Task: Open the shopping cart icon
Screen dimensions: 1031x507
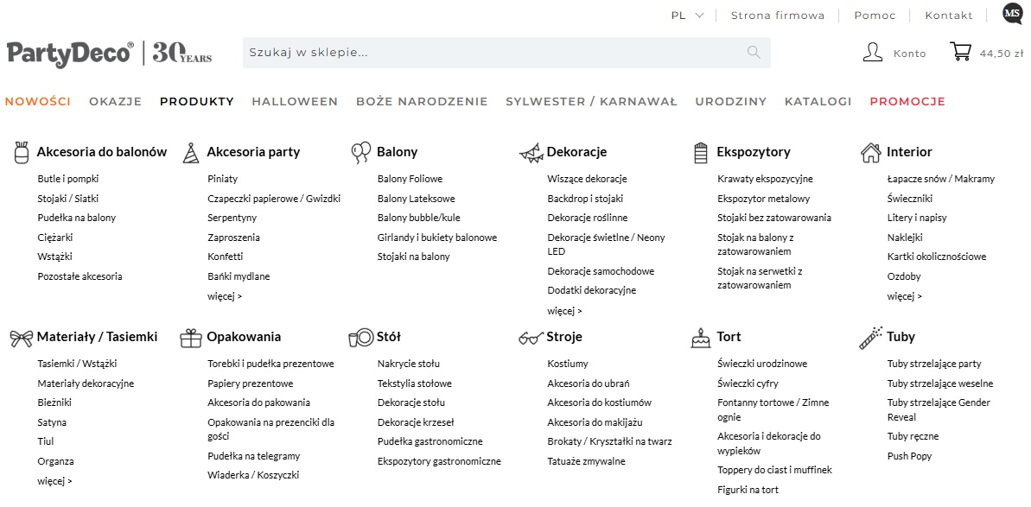Action: (x=960, y=52)
